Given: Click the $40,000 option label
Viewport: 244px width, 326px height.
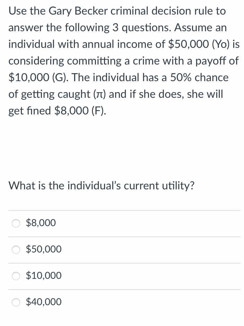Looking at the screenshot, I should pyautogui.click(x=43, y=302).
